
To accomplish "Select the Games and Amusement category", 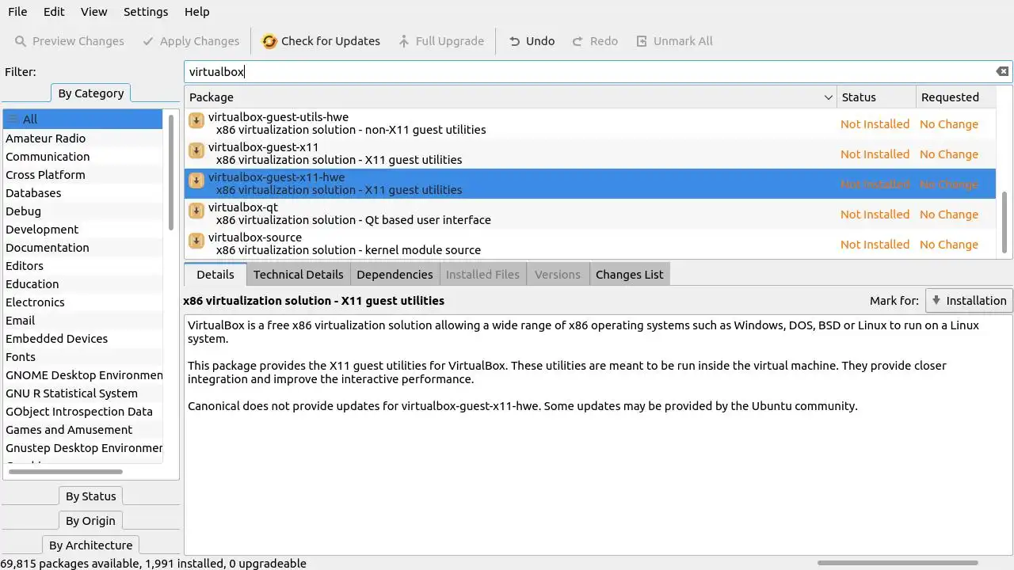I will coord(82,430).
